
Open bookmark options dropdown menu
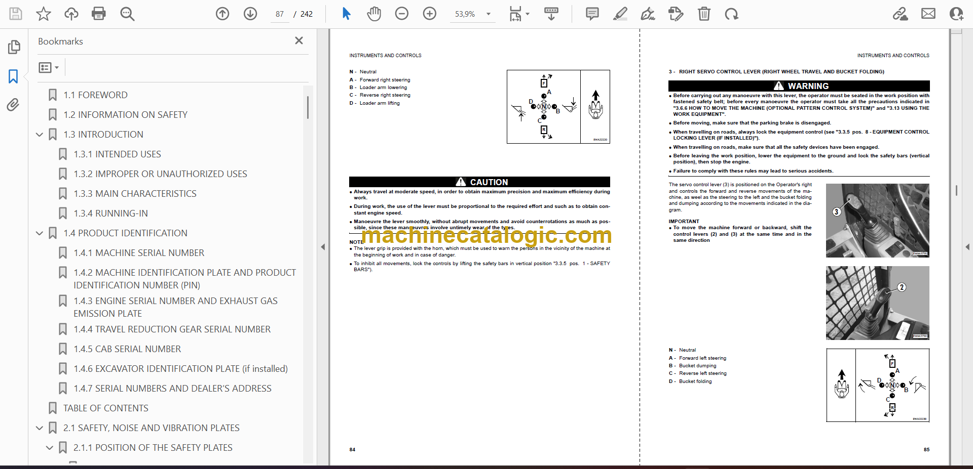coord(49,67)
